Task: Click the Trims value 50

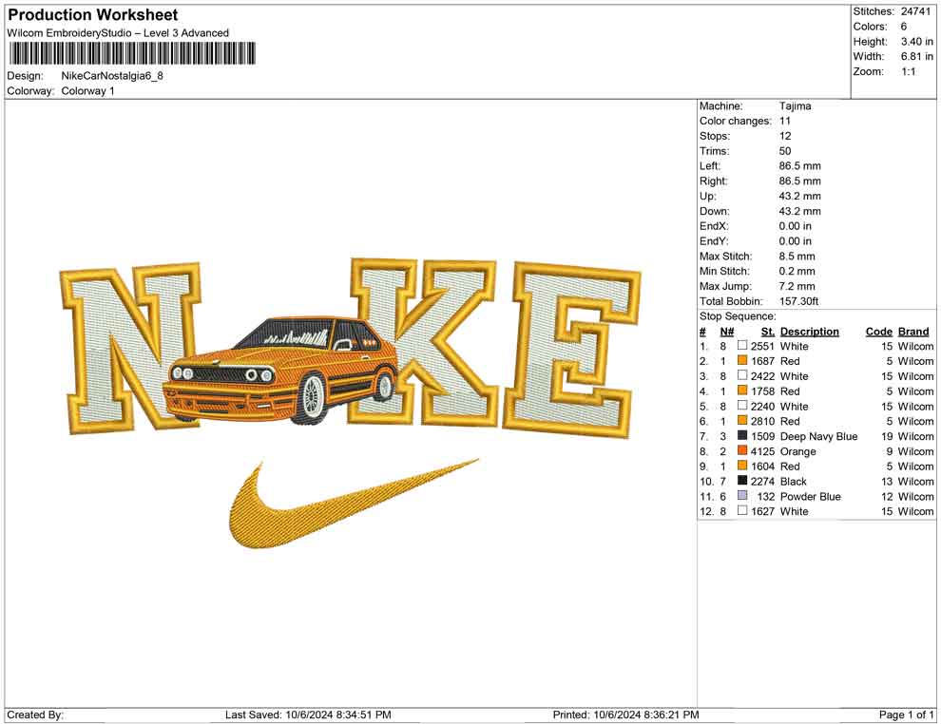Action: 785,151
